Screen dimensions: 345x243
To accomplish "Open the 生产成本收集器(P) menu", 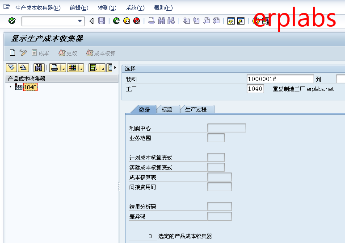I will click(38, 8).
